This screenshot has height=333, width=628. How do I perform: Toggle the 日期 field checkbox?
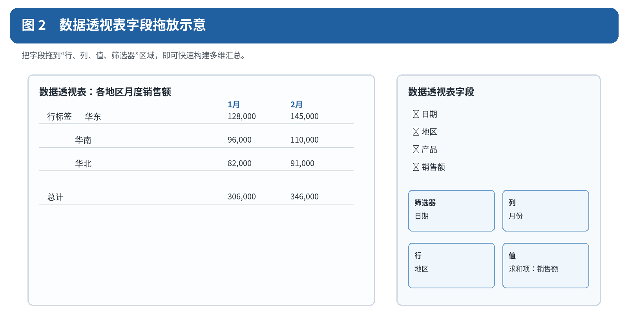pos(416,114)
